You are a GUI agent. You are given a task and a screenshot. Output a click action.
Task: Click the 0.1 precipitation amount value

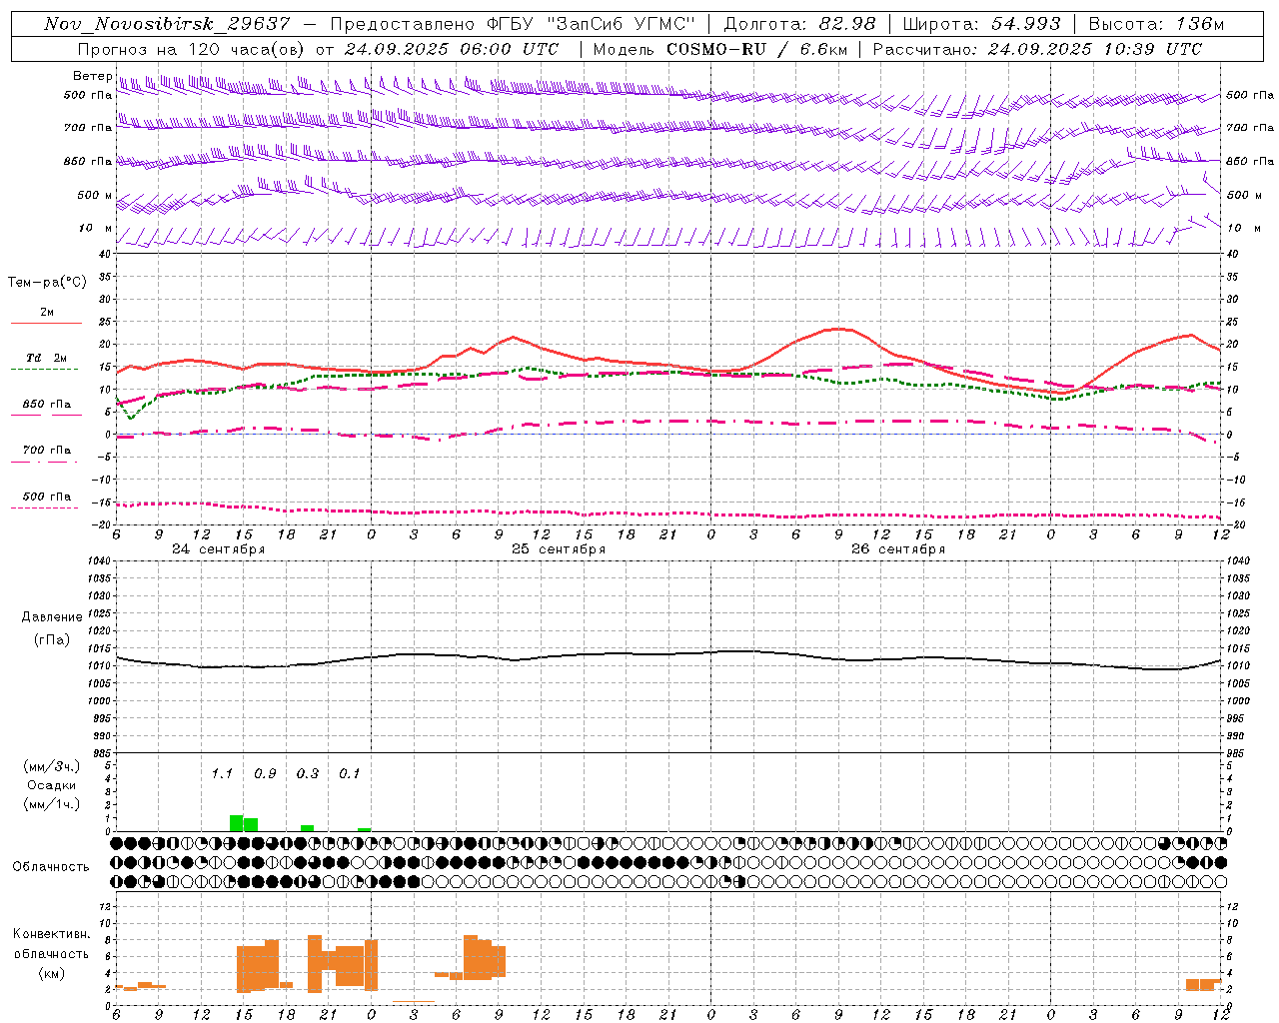350,773
